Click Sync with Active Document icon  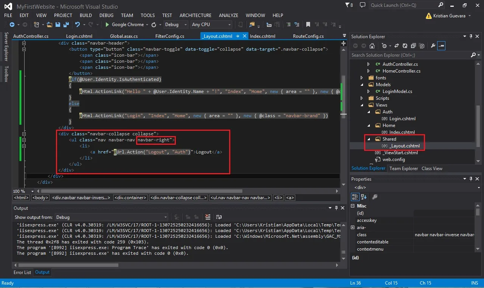[x=397, y=46]
